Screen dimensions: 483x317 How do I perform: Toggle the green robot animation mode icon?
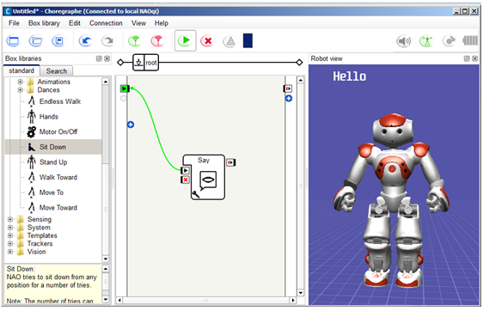point(426,41)
